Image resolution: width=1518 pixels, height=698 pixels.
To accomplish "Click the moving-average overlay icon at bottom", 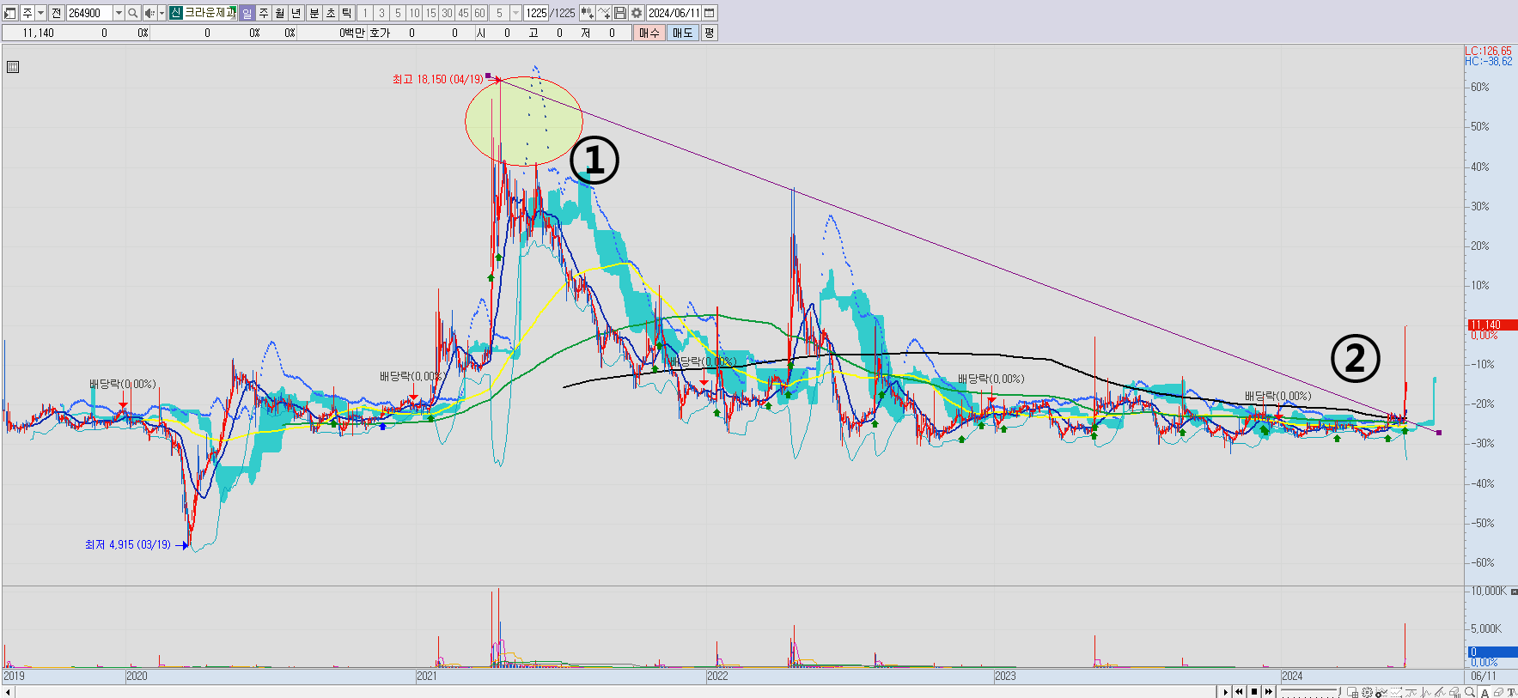I will (1411, 692).
